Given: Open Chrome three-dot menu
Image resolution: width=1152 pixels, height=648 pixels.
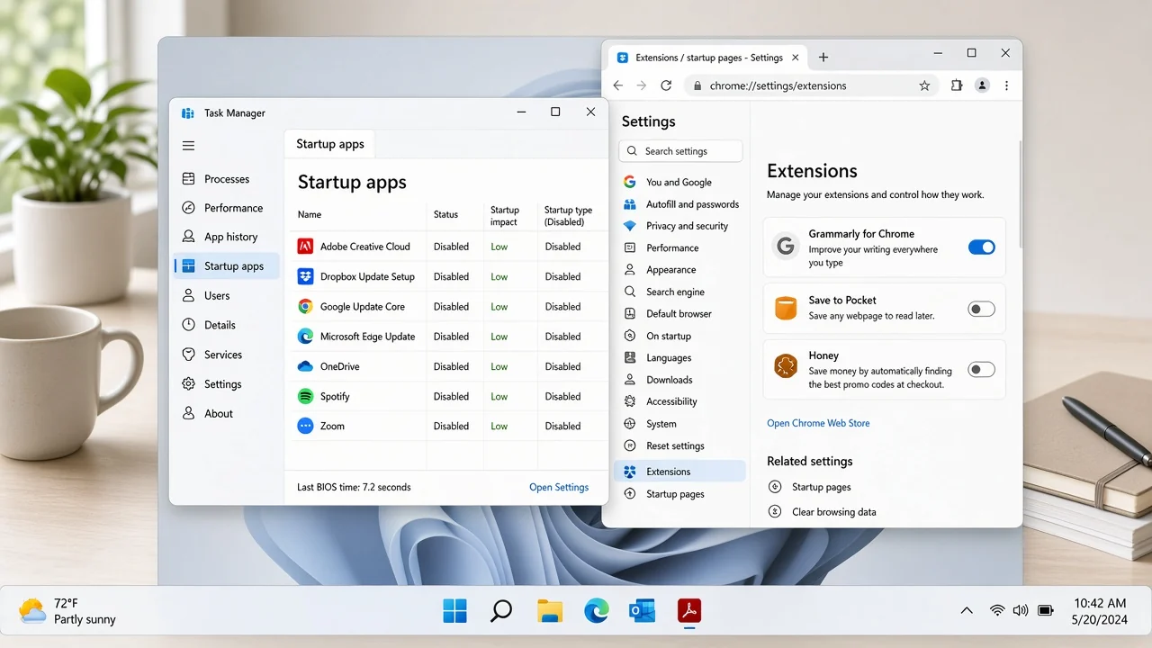Looking at the screenshot, I should click(1006, 85).
